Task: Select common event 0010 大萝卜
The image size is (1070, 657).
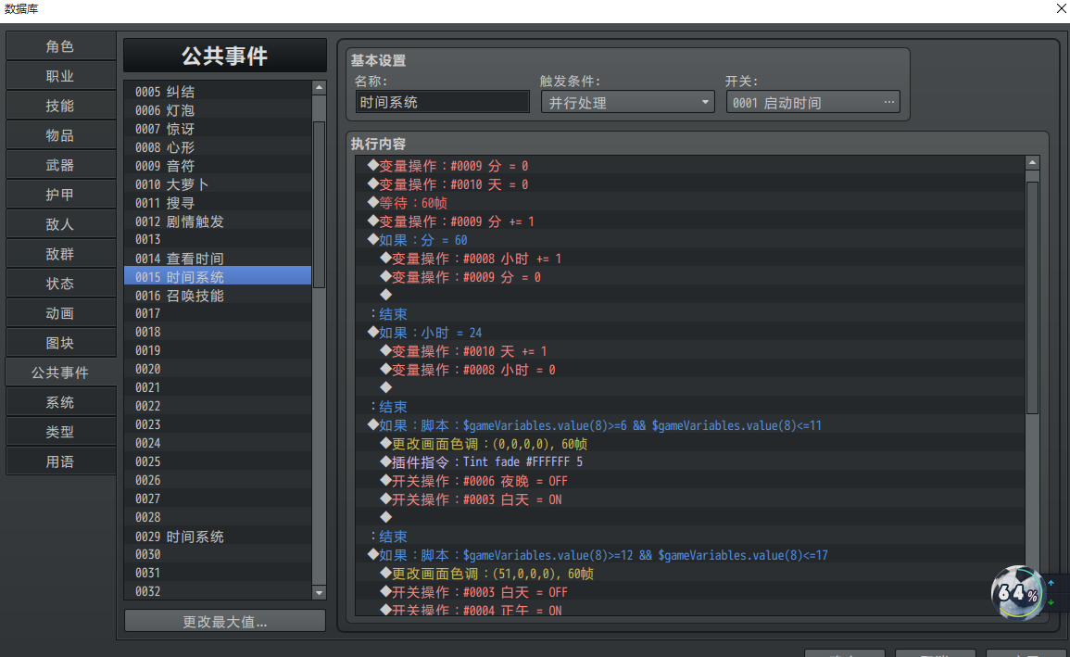Action: (x=218, y=184)
